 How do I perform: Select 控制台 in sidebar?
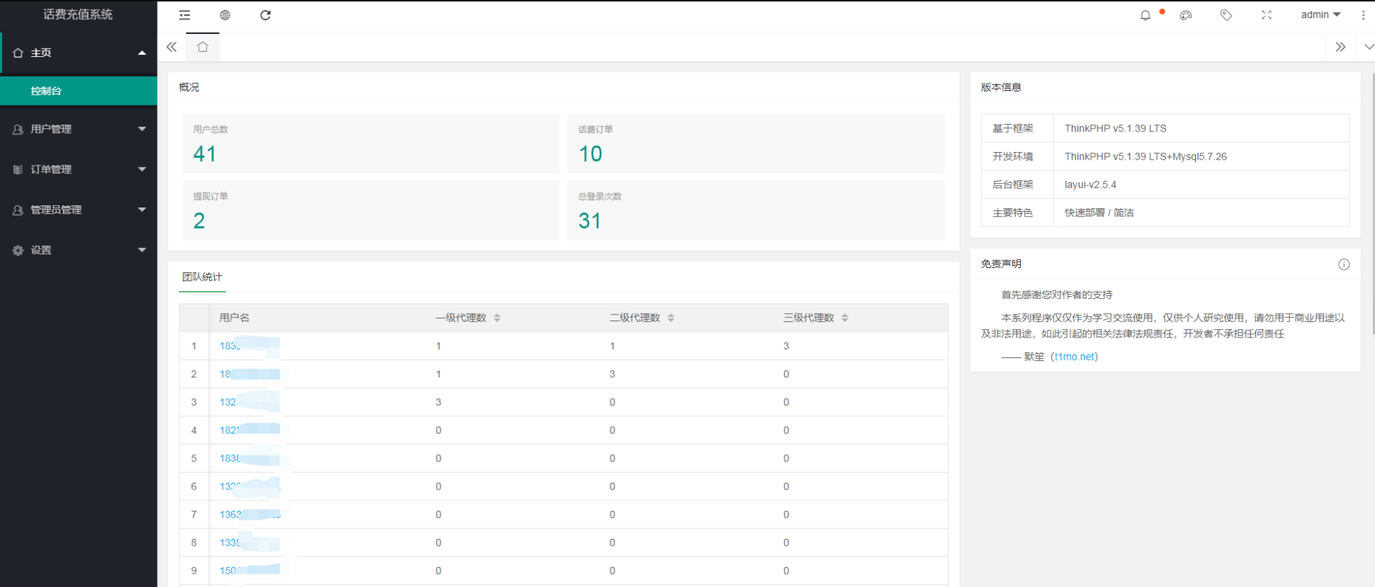pos(78,91)
